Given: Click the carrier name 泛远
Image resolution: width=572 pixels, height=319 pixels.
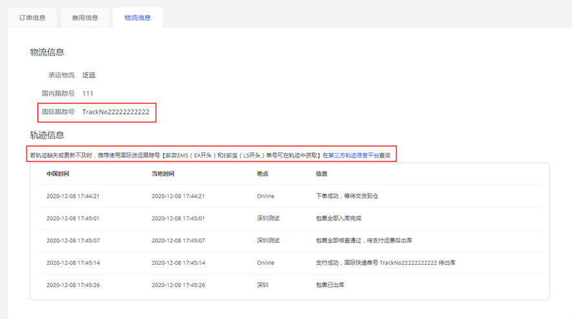Looking at the screenshot, I should [x=89, y=76].
